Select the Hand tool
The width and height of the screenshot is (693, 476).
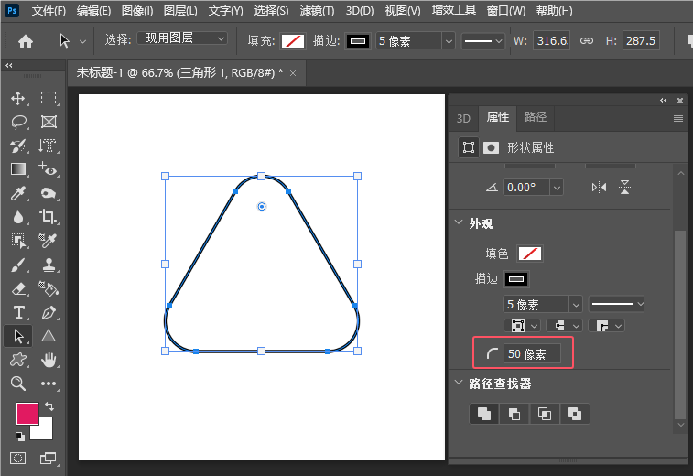(49, 360)
